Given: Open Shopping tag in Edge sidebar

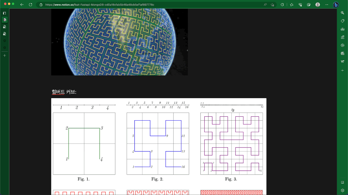Looking at the screenshot, I should pos(343,21).
